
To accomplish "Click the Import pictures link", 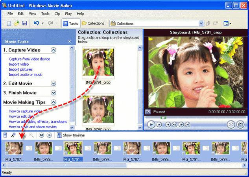I will pyautogui.click(x=20, y=69).
